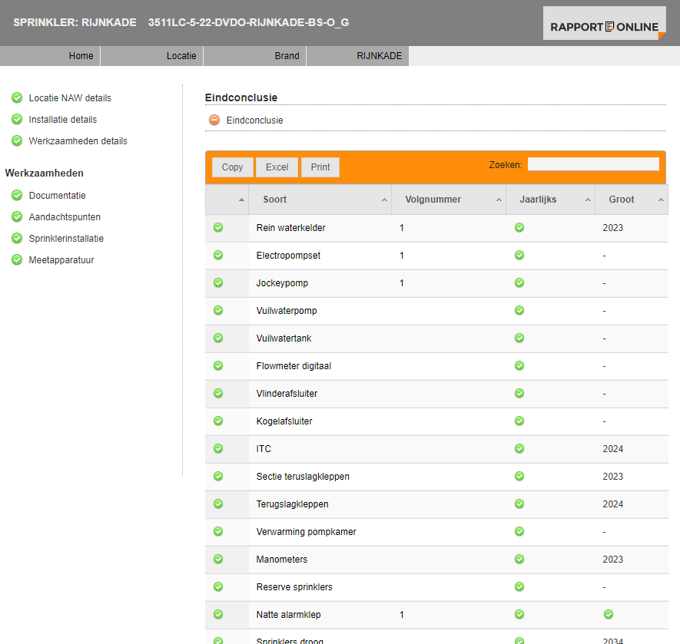
Task: Click status check icon in Manometers row
Action: tap(218, 560)
